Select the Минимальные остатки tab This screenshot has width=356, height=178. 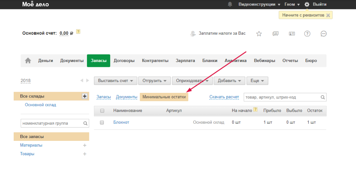(x=164, y=97)
